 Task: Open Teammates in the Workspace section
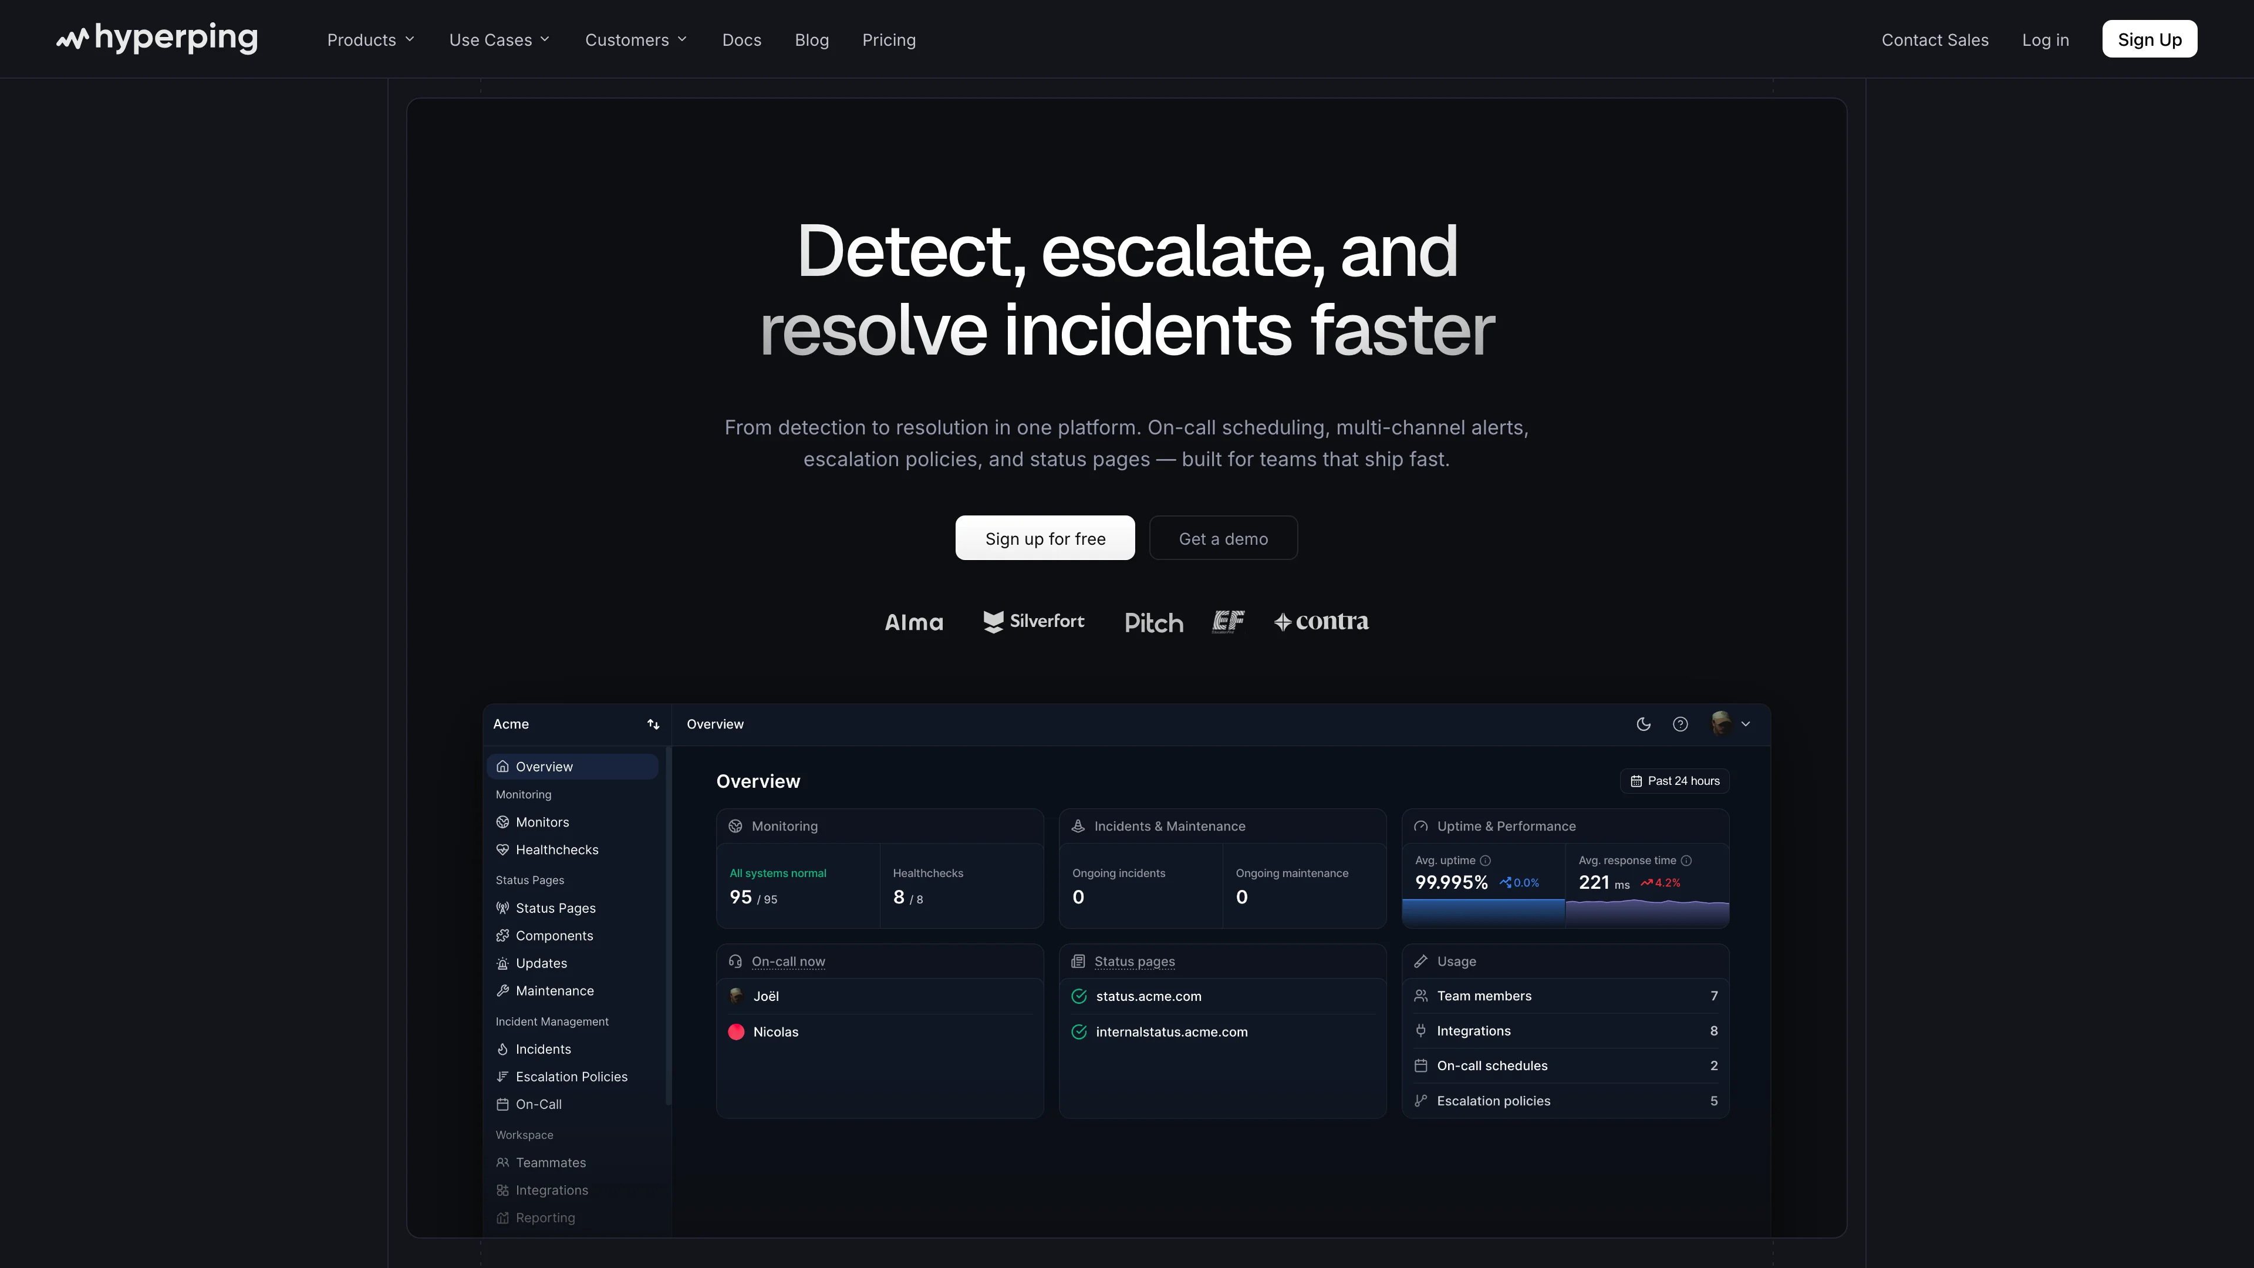(551, 1162)
